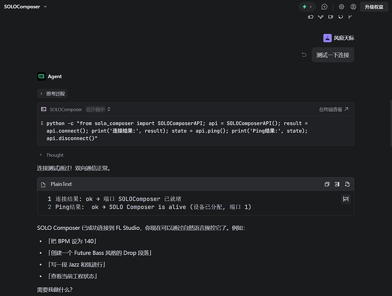Change the 在沙箱中 run mode selector
The image size is (392, 296).
(x=98, y=110)
